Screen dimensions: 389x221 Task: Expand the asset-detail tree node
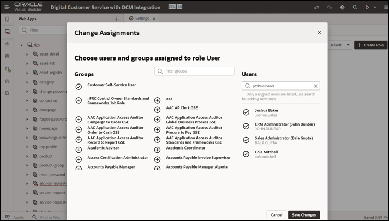pyautogui.click(x=27, y=55)
